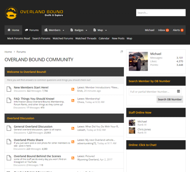Open the Alerts link
190x172 pixels.
pos(176,30)
